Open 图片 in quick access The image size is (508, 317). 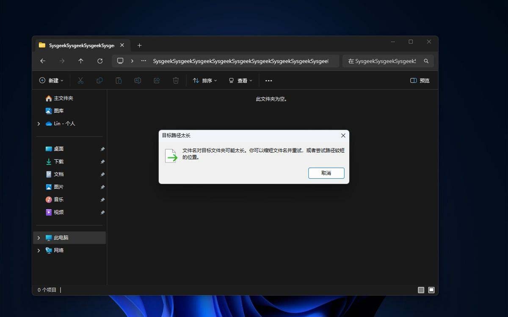point(55,187)
